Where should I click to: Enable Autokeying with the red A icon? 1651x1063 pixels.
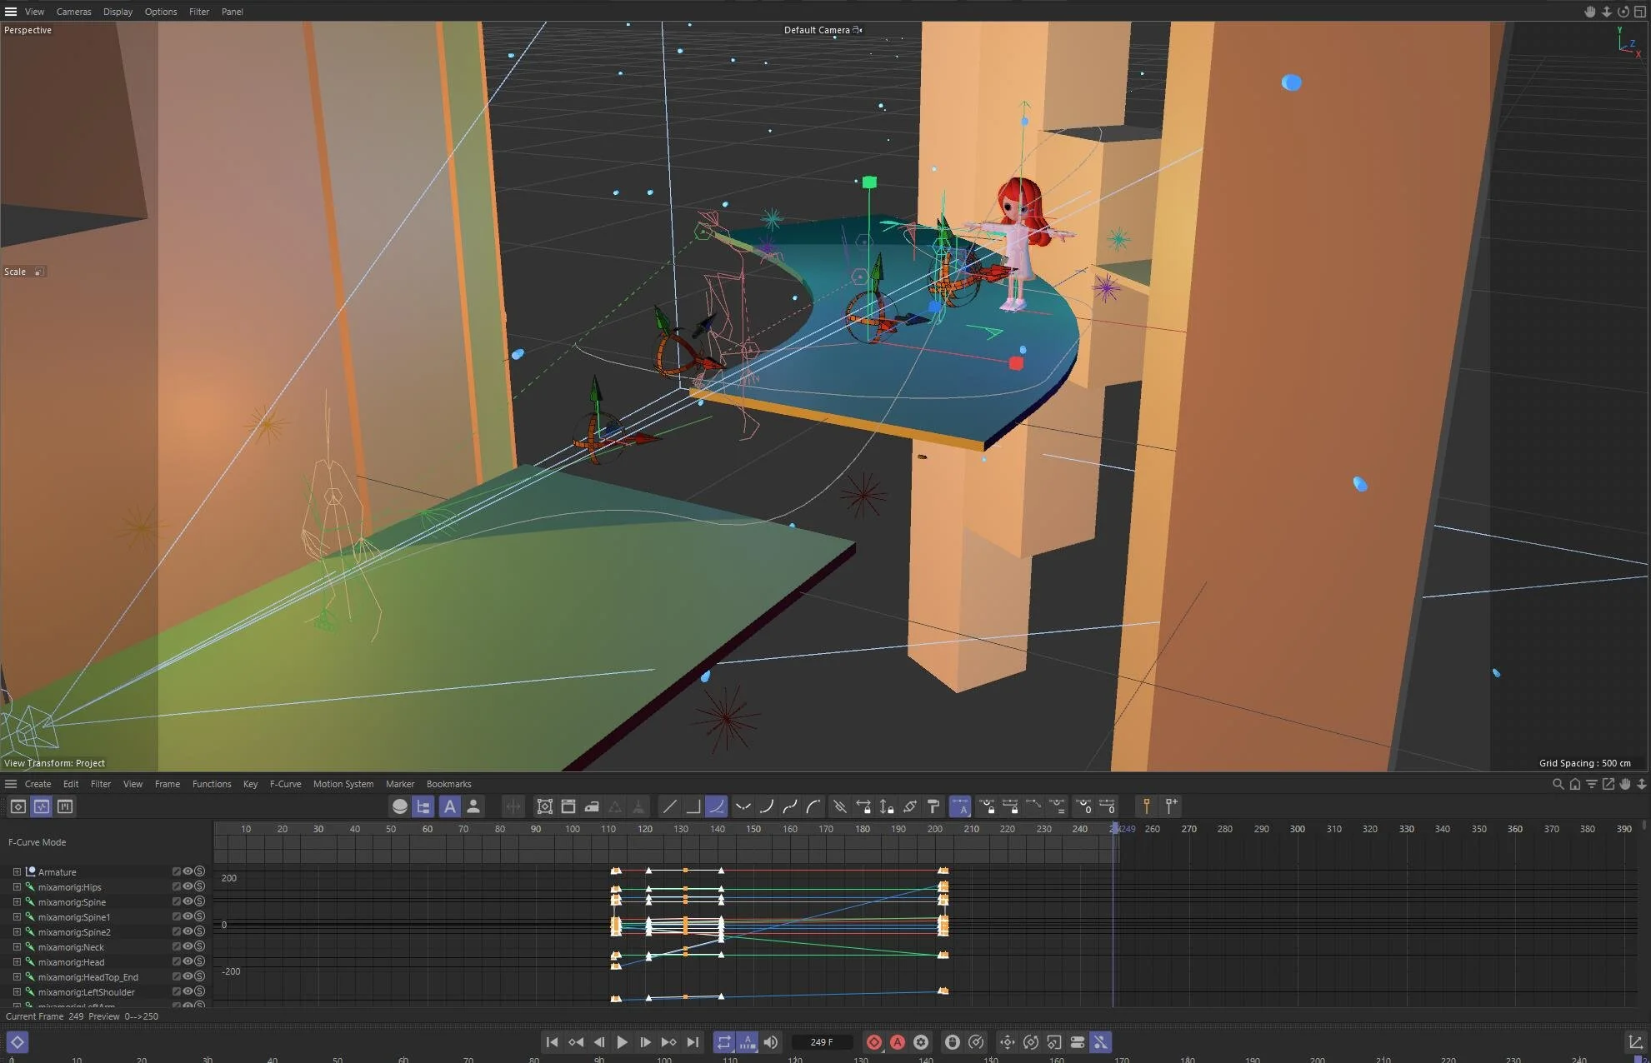point(898,1041)
